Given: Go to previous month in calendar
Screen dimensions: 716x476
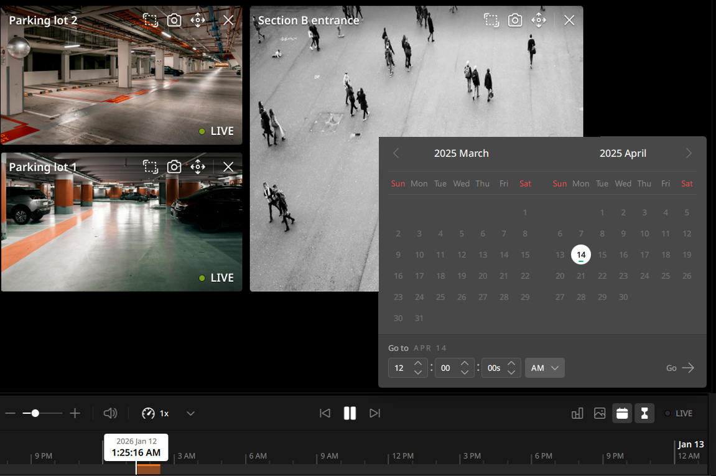Looking at the screenshot, I should pyautogui.click(x=396, y=154).
